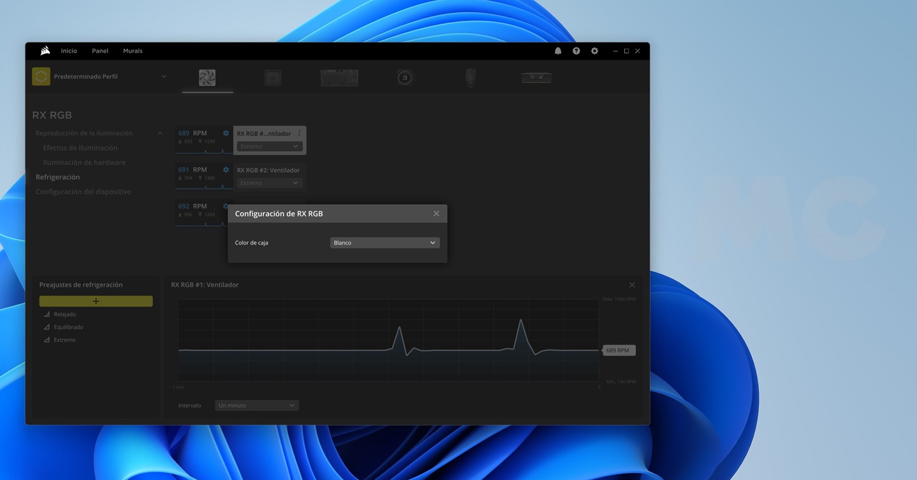The image size is (917, 480).
Task: Open Configuración del dispositivo in sidebar
Action: (83, 192)
